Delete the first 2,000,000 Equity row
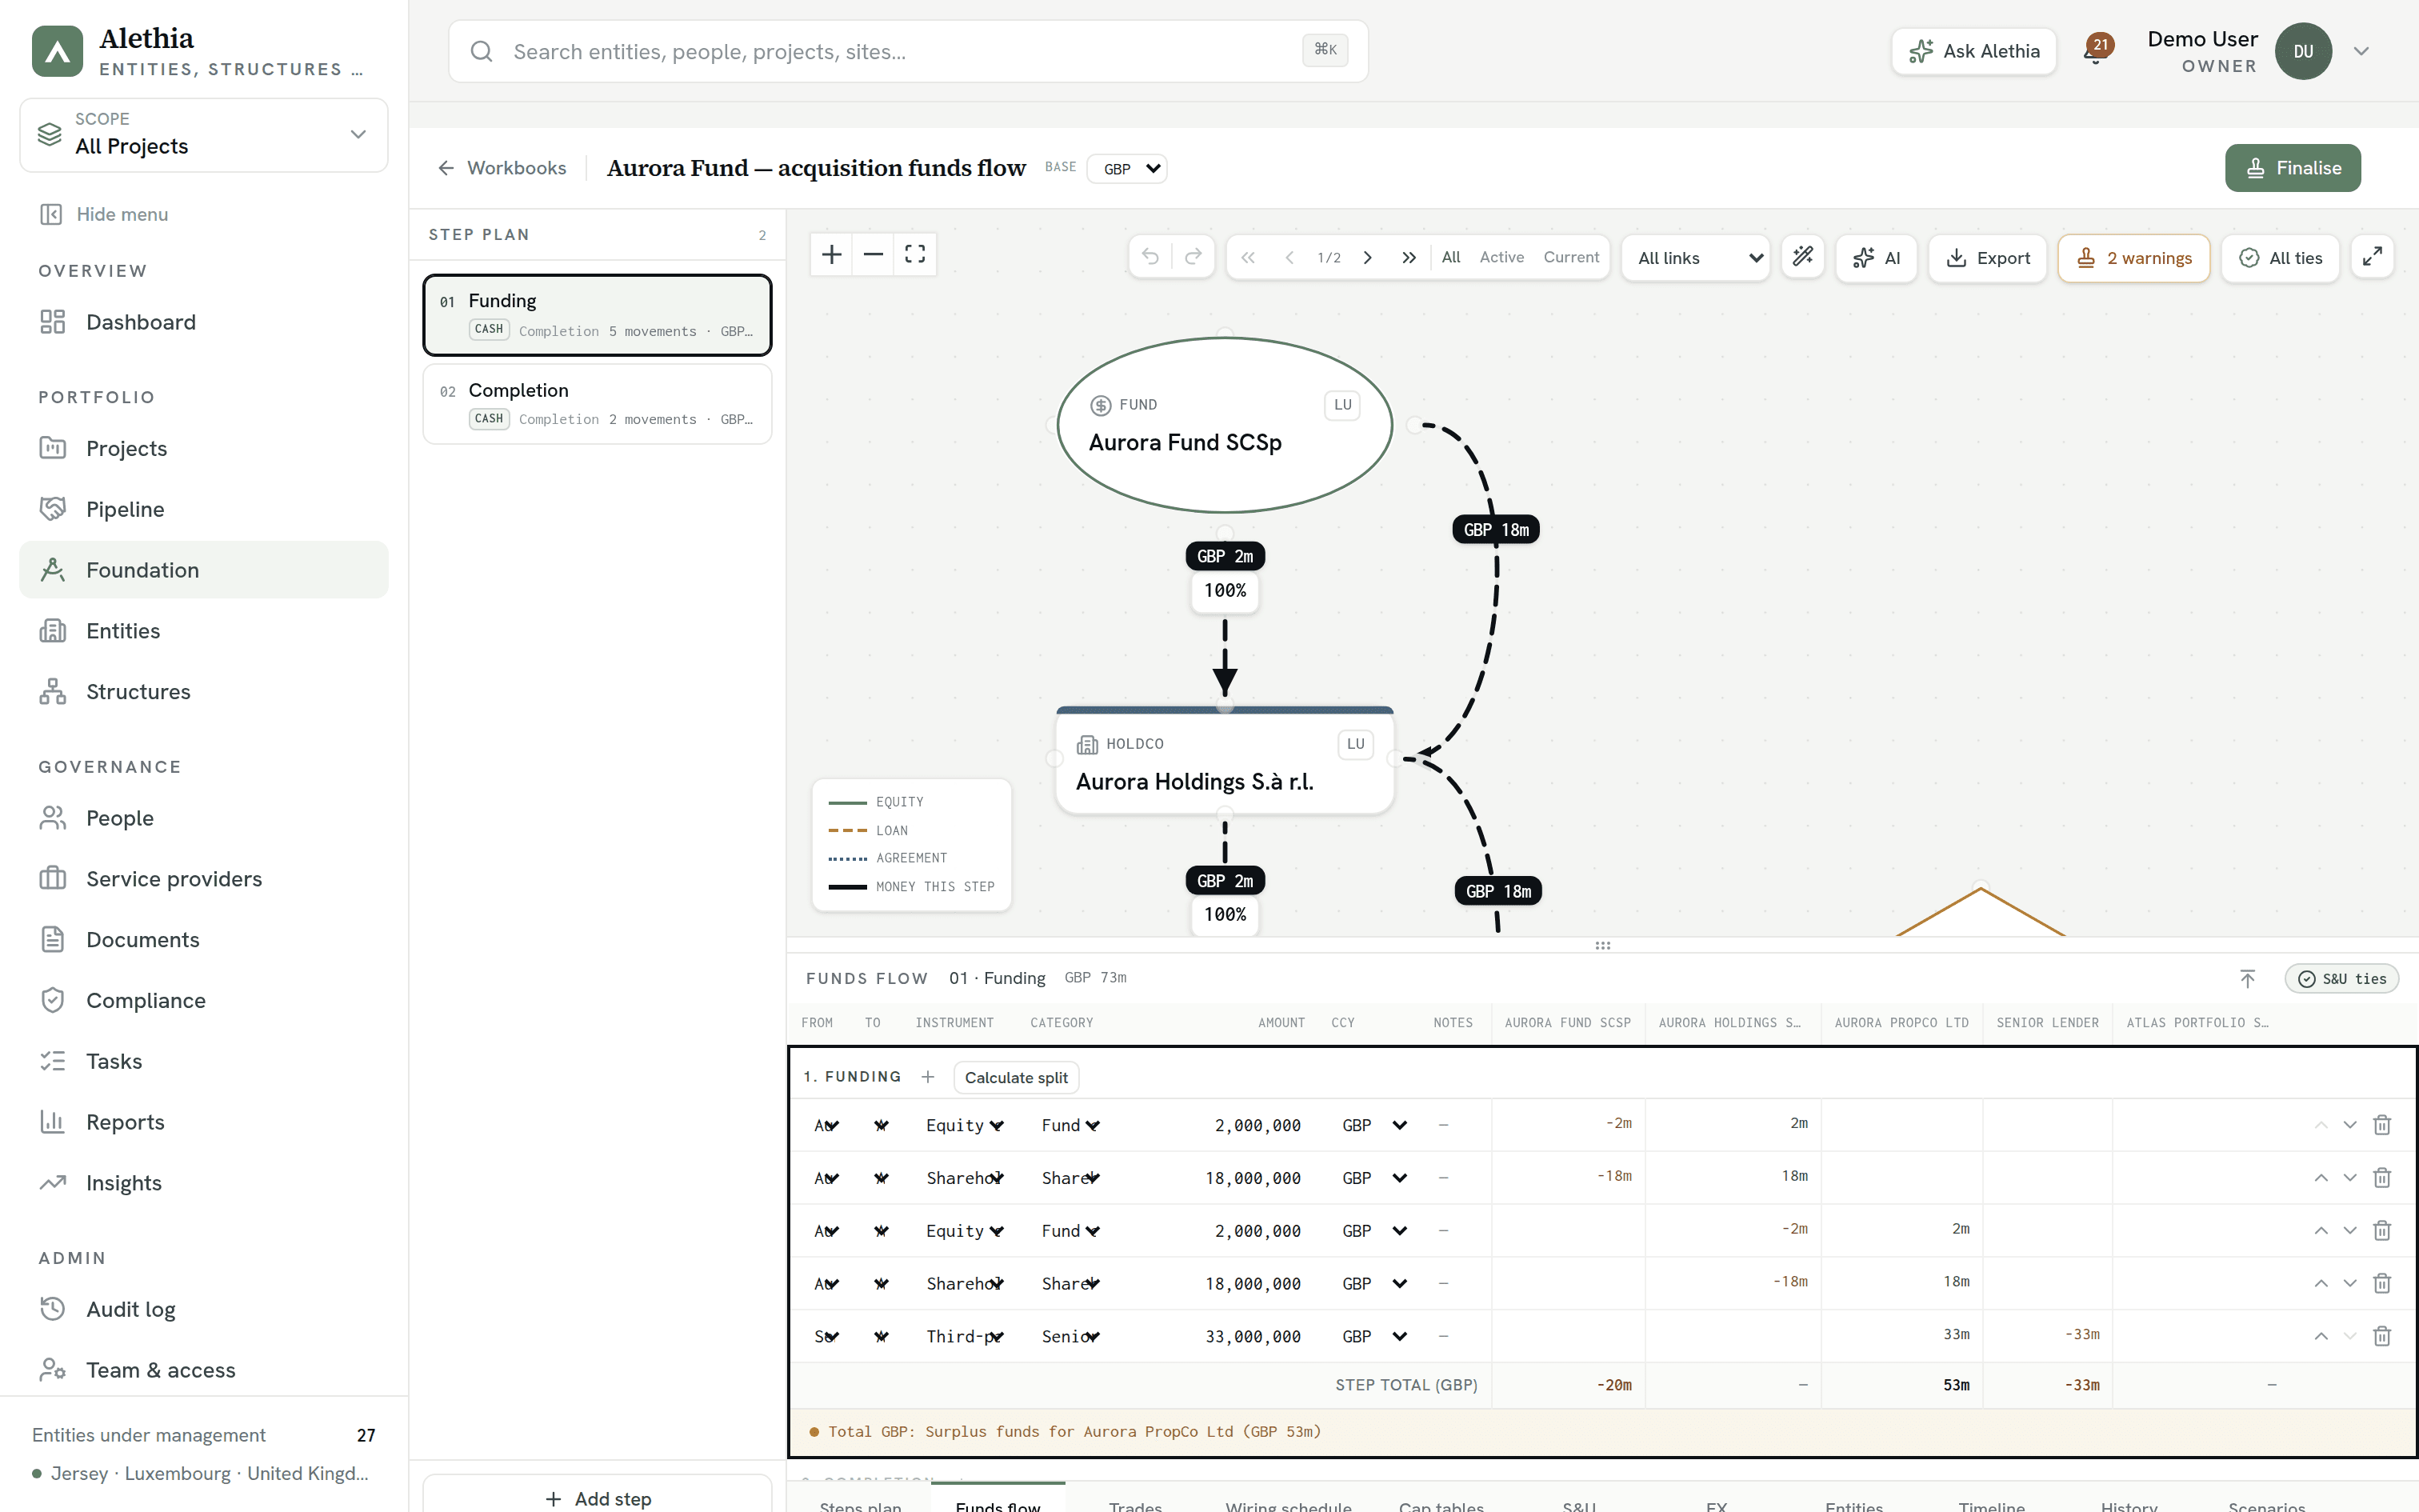The width and height of the screenshot is (2419, 1512). tap(2382, 1125)
